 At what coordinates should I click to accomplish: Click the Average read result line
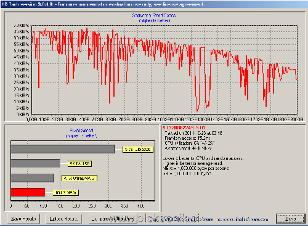(x=188, y=148)
